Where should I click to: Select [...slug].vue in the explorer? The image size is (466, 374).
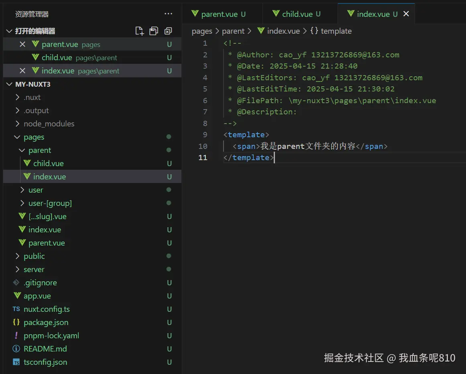click(x=47, y=216)
